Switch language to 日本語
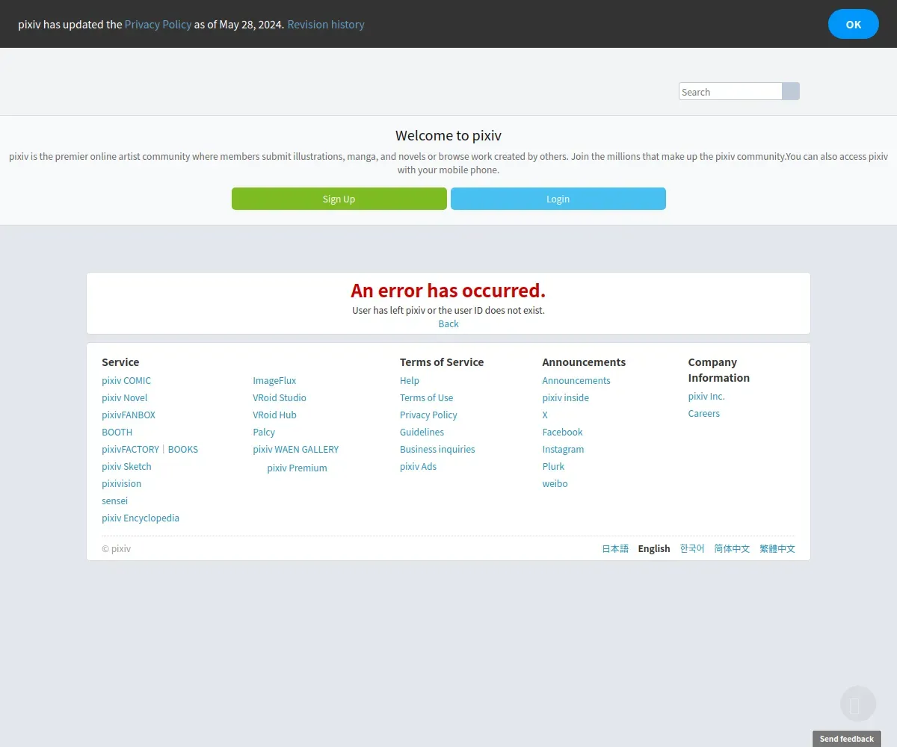Image resolution: width=897 pixels, height=747 pixels. [615, 548]
